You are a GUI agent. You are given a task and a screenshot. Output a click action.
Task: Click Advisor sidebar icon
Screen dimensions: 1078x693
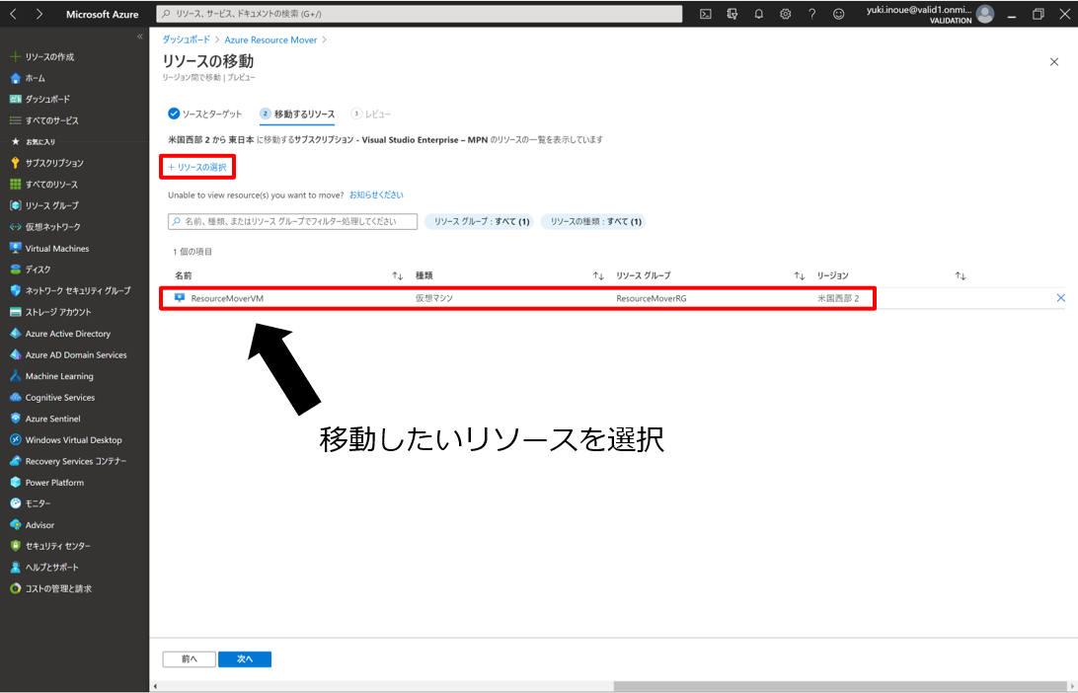(15, 525)
